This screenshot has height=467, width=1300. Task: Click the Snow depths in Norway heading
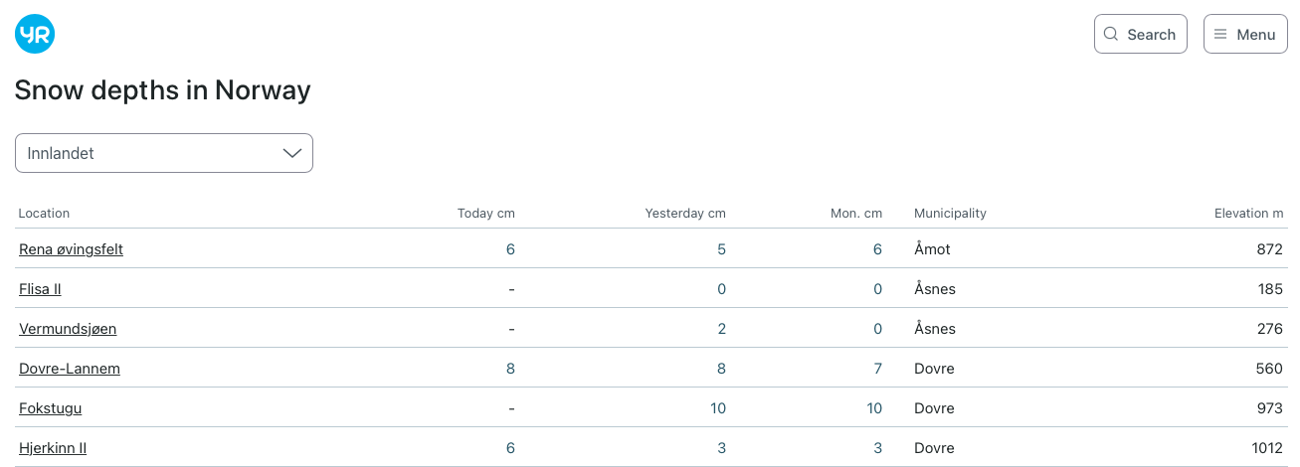pyautogui.click(x=163, y=90)
